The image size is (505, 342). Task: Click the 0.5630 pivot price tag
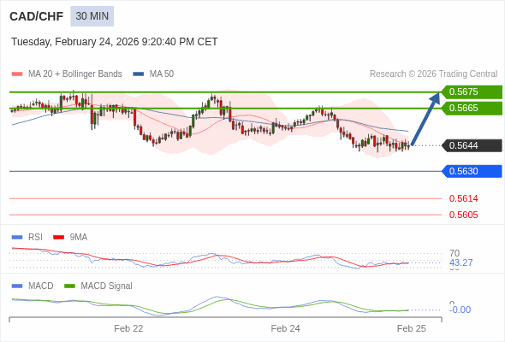point(472,171)
